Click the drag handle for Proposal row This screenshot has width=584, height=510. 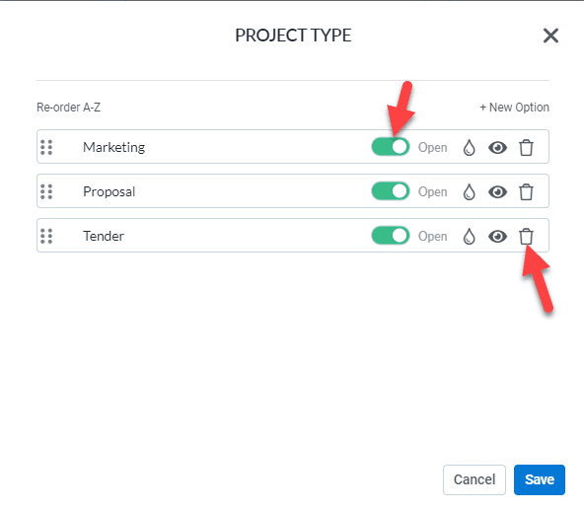pyautogui.click(x=46, y=191)
